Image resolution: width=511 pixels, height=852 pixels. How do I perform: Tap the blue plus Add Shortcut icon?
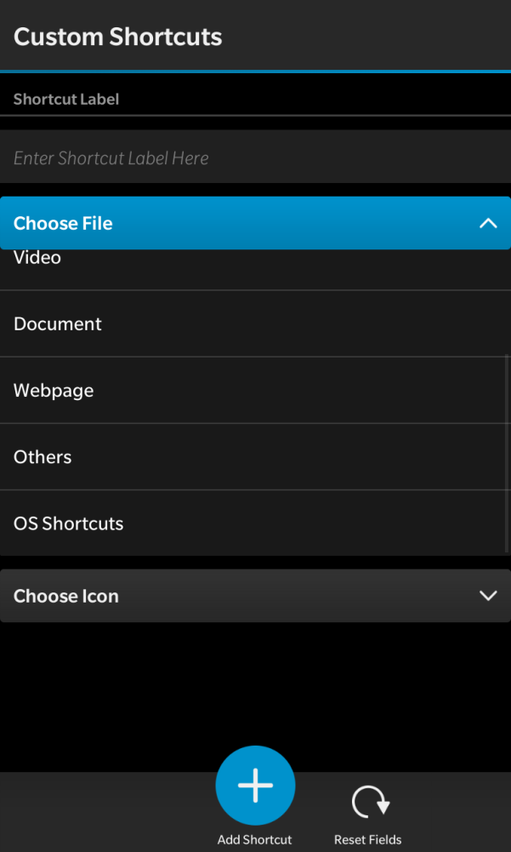[x=255, y=786]
